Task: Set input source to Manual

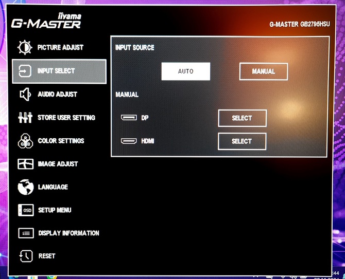Action: 263,71
